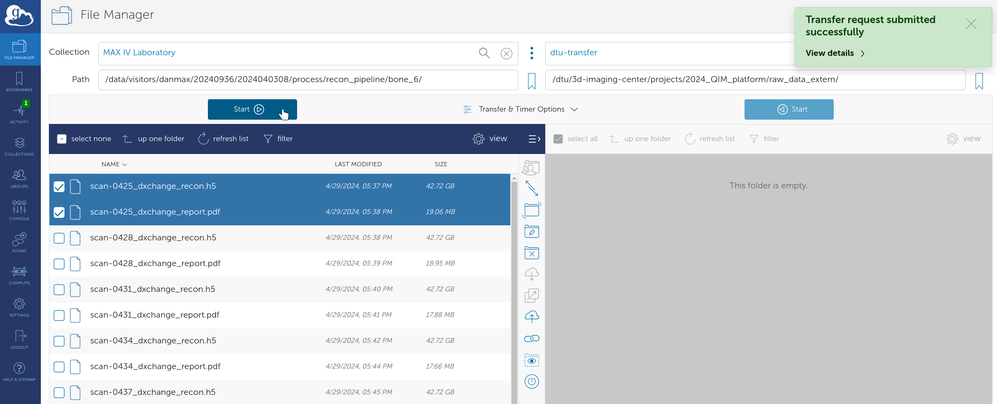Open the view settings in left pane
Screen dimensions: 997x404
click(490, 139)
